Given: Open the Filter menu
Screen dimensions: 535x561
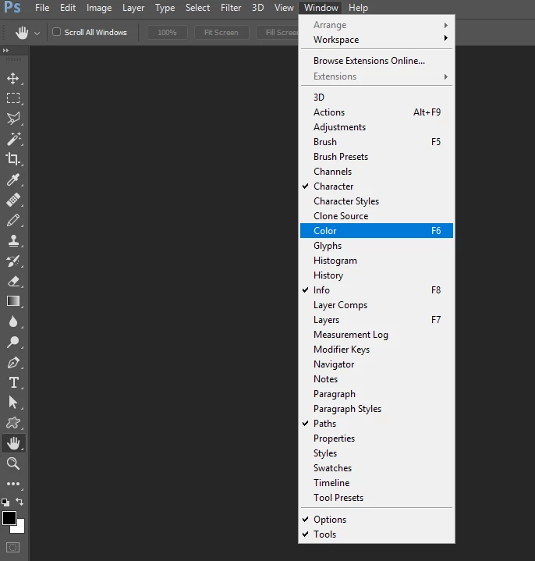Looking at the screenshot, I should 231,8.
